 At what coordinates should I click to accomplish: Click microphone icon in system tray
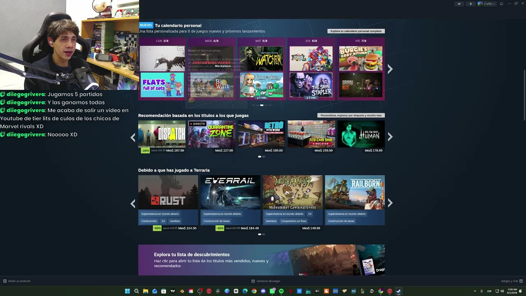tap(482, 291)
